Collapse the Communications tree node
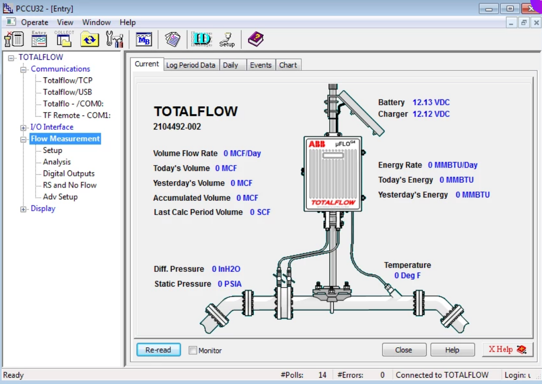 point(23,70)
